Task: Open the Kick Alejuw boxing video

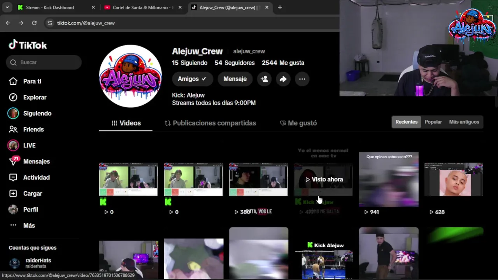Action: [323, 254]
